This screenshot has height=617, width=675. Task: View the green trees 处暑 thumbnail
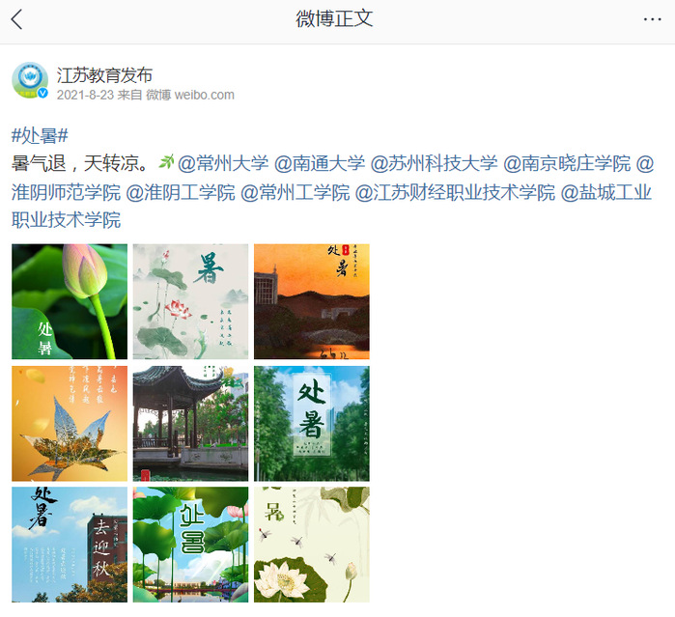click(x=312, y=423)
